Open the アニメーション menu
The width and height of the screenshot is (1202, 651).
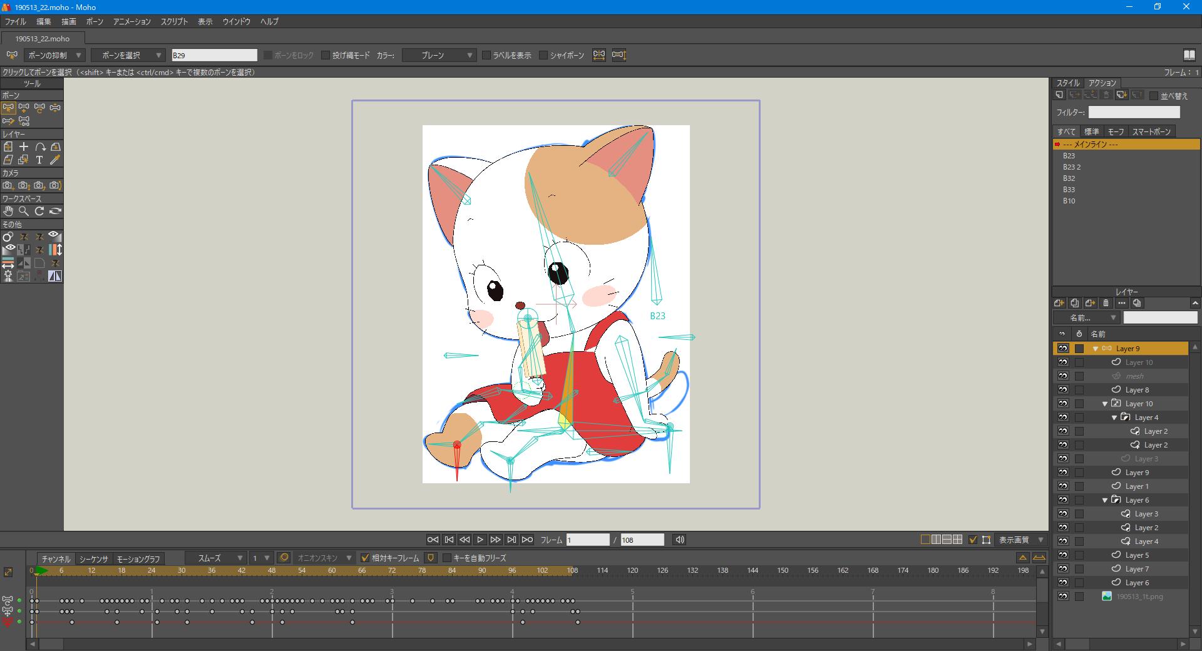(131, 21)
